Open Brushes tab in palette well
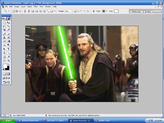Image resolution: width=164 pixels, height=123 pixels. [148, 11]
